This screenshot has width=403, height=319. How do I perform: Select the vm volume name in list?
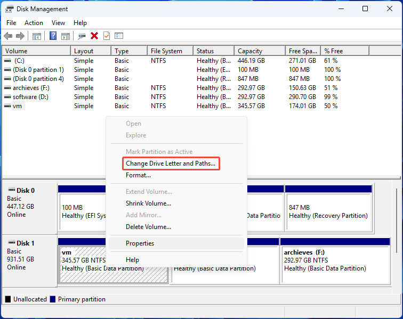coord(17,106)
